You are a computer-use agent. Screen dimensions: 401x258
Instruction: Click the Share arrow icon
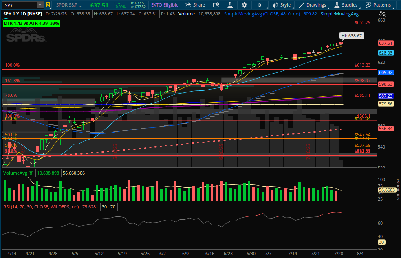(188, 5)
